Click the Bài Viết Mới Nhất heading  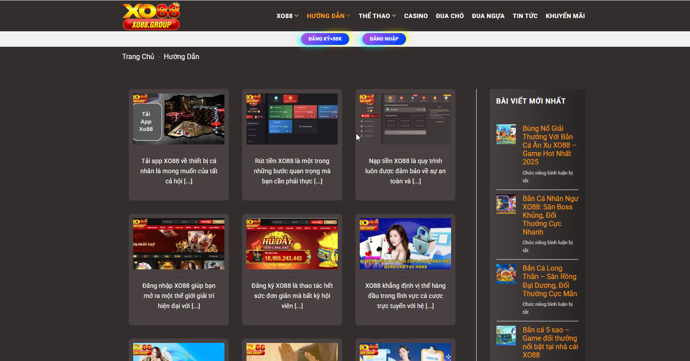(531, 101)
